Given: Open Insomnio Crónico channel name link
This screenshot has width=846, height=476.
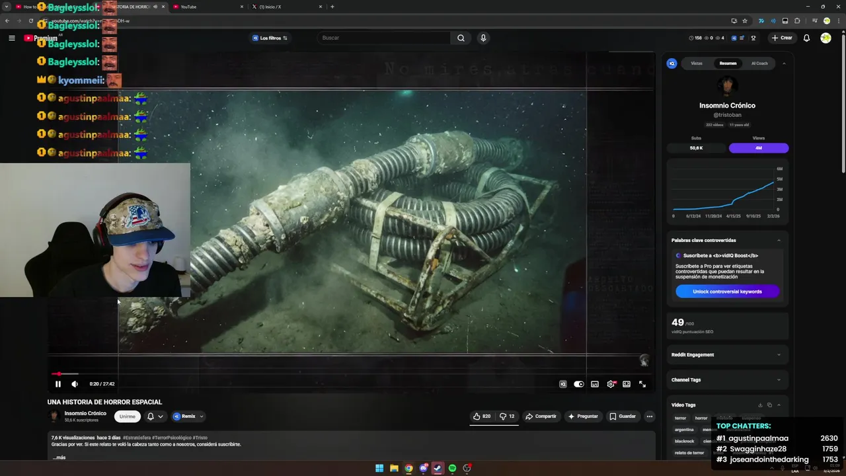Looking at the screenshot, I should [x=85, y=413].
